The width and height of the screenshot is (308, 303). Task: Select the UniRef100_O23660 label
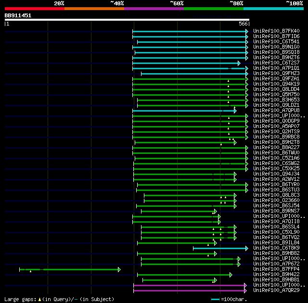[276, 201]
